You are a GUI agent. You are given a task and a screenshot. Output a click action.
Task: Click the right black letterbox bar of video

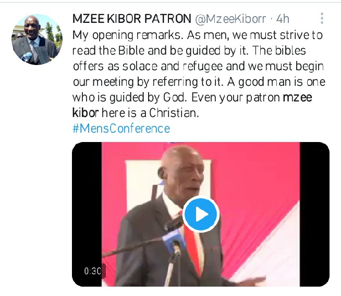(x=314, y=214)
